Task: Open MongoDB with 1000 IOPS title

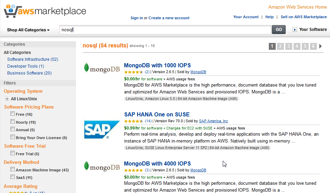Action: 157,65
